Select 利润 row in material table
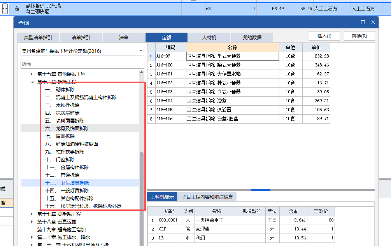The width and height of the screenshot is (391, 246). pos(241,238)
